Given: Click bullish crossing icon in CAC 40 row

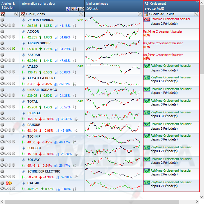Looking at the screenshot, I should 147,182.
